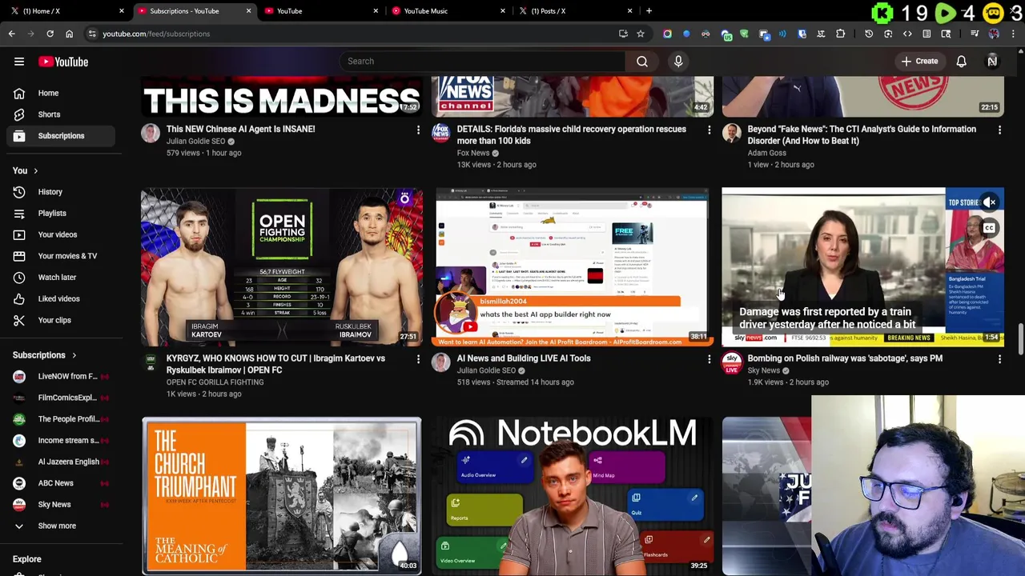
Task: Click Adam Goss channel avatar
Action: click(732, 133)
